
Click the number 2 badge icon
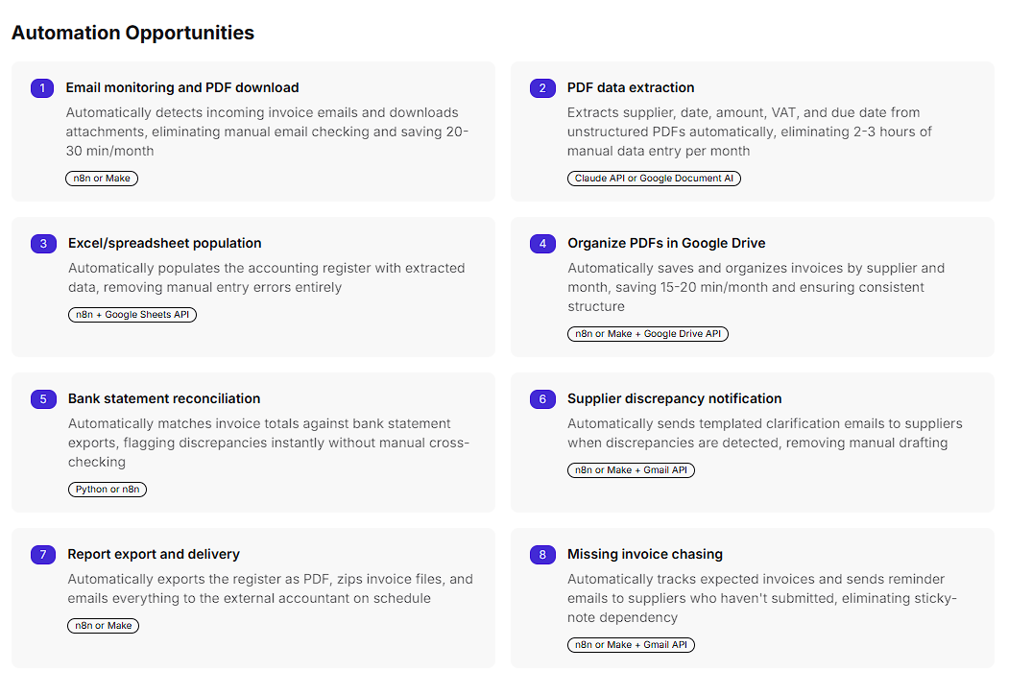tap(542, 88)
